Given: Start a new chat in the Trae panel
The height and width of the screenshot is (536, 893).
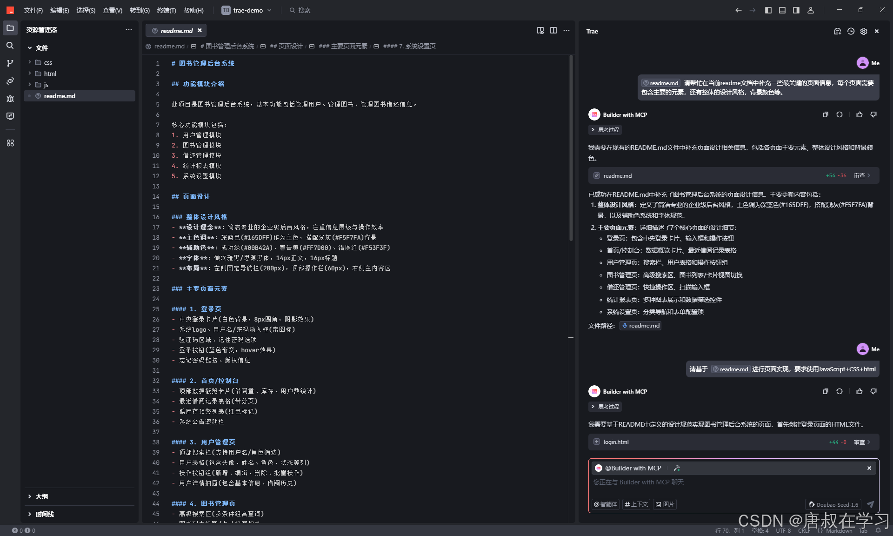Looking at the screenshot, I should [837, 31].
